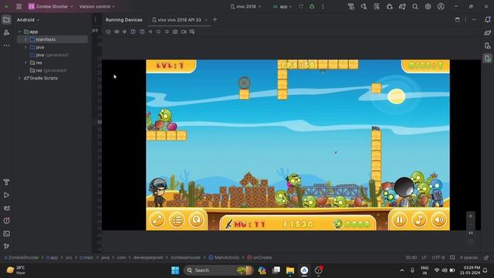Open the Resource Manager tool window
The height and width of the screenshot is (278, 494).
pyautogui.click(x=6, y=32)
